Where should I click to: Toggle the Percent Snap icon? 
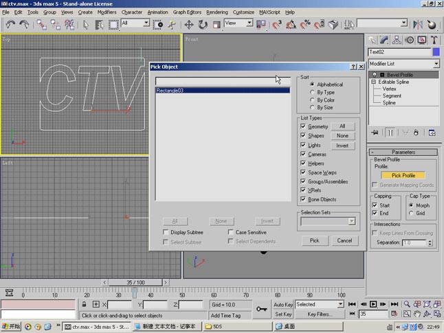305,25
